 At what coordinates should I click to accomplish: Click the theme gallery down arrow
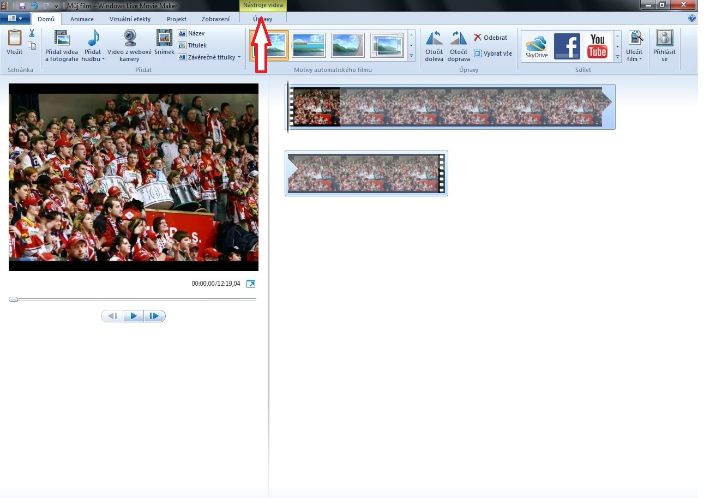[x=411, y=46]
